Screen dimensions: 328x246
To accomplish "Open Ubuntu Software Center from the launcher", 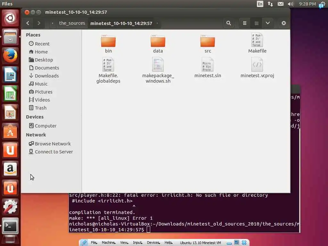I will click(x=10, y=131).
